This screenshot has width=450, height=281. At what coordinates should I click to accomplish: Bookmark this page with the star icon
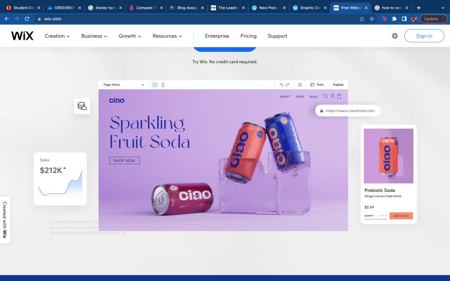[x=372, y=19]
